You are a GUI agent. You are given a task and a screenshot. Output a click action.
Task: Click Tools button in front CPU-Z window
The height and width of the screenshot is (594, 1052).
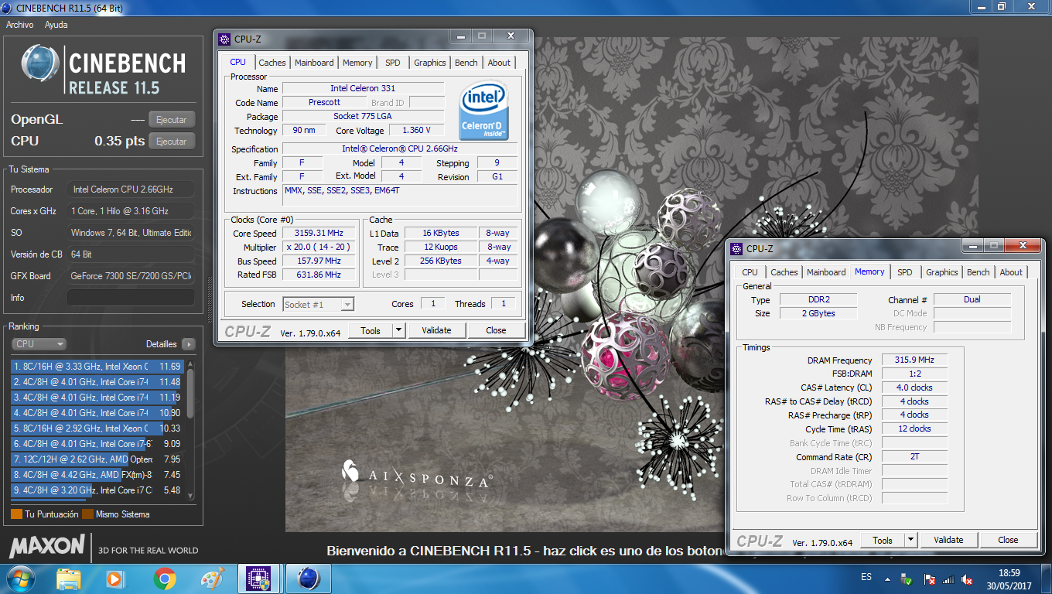[371, 330]
